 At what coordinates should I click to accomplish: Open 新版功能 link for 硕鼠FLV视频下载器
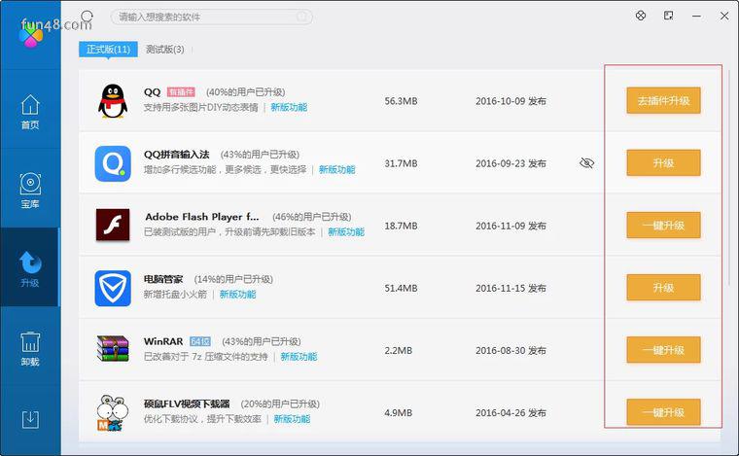(292, 419)
